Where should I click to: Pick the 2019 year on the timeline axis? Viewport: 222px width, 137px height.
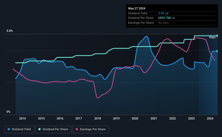coord(116,118)
